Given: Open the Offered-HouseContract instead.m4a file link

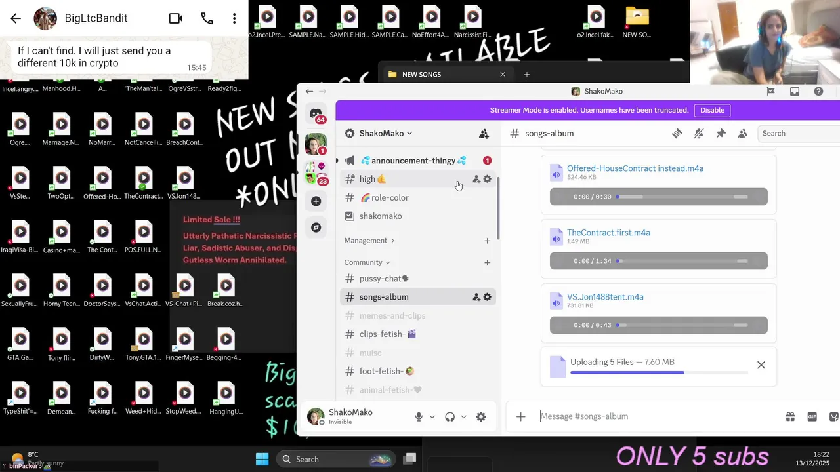Looking at the screenshot, I should coord(635,168).
